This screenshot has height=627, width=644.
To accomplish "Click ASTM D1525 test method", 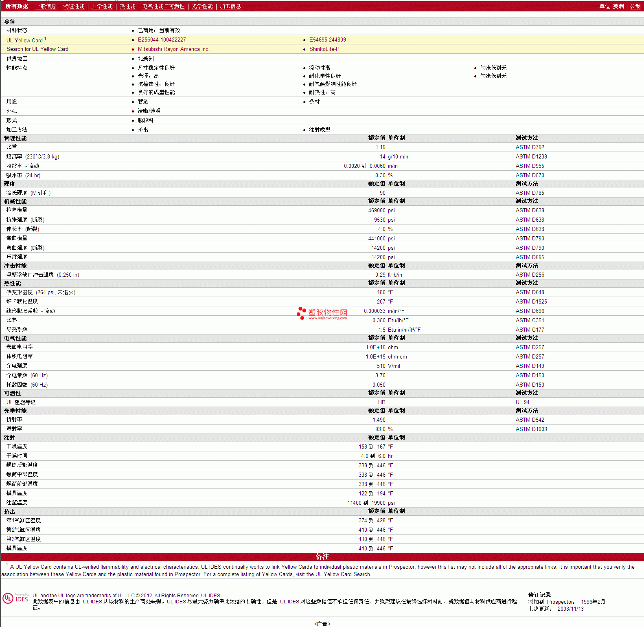I will click(531, 302).
